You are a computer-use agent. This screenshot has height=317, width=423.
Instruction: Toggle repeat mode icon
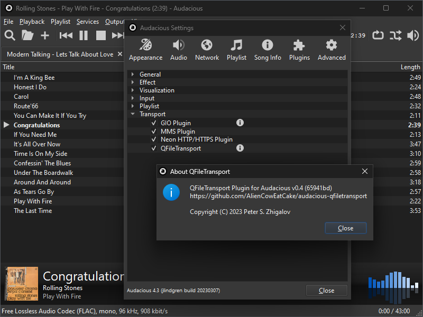tap(378, 35)
